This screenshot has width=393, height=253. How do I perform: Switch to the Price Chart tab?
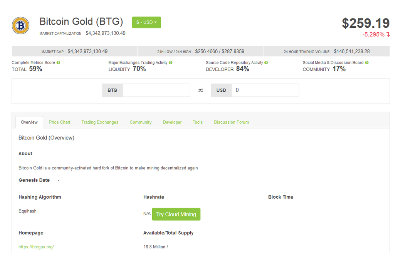coord(59,122)
